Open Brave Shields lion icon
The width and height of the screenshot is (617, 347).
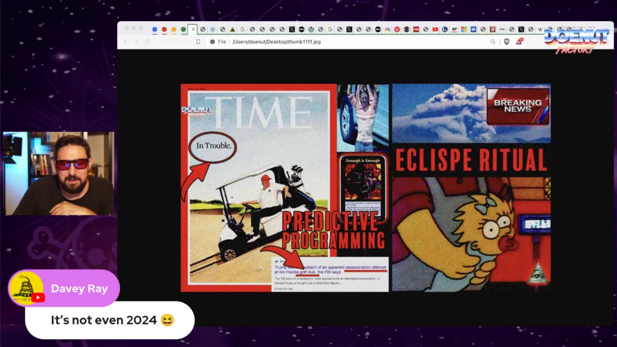pyautogui.click(x=507, y=42)
